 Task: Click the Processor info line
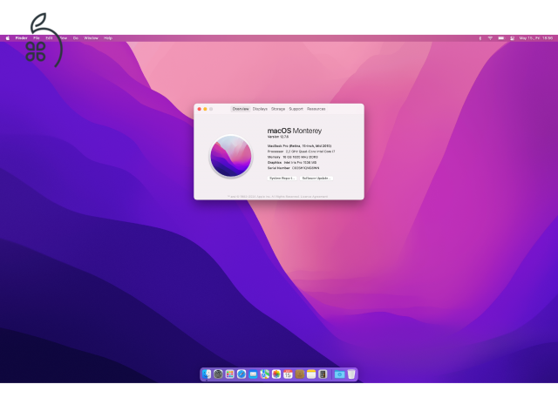coord(301,152)
